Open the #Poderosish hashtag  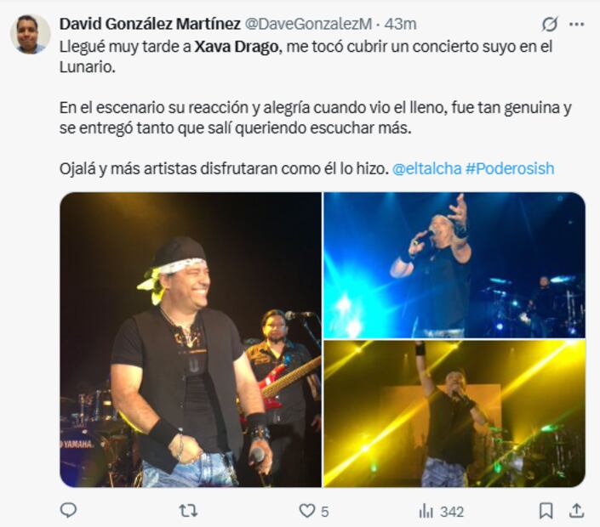tap(510, 168)
